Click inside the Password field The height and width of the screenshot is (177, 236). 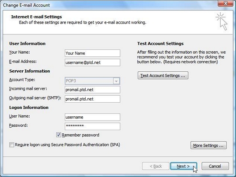92,126
